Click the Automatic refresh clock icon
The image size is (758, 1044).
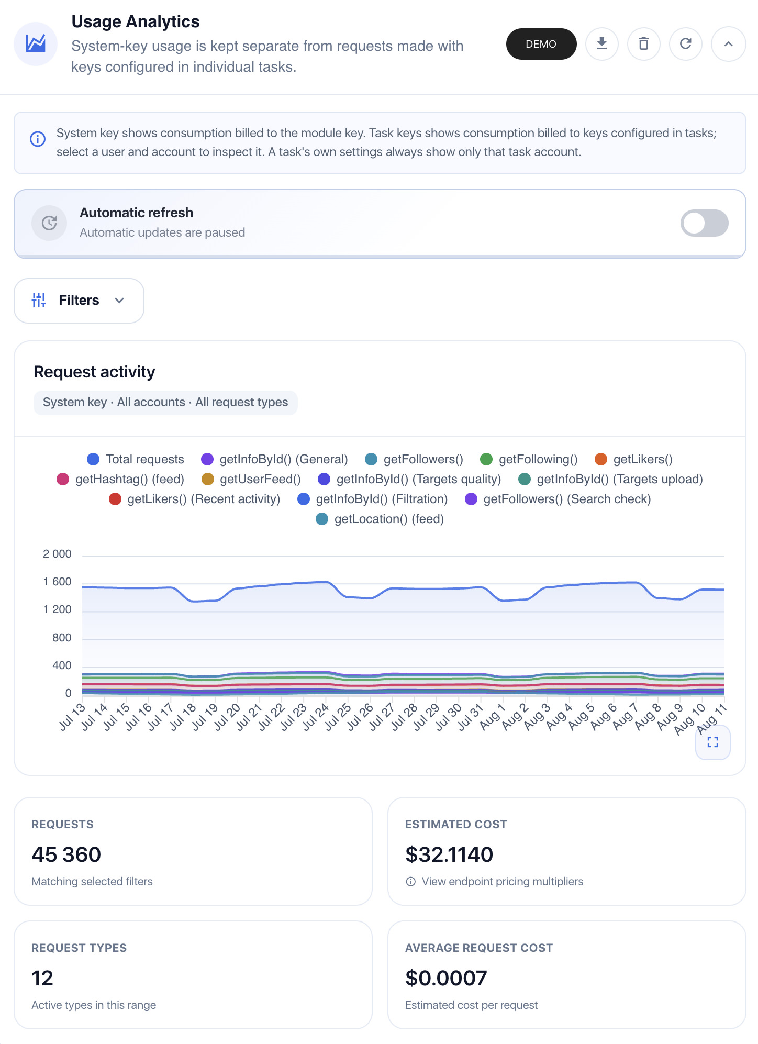tap(49, 223)
